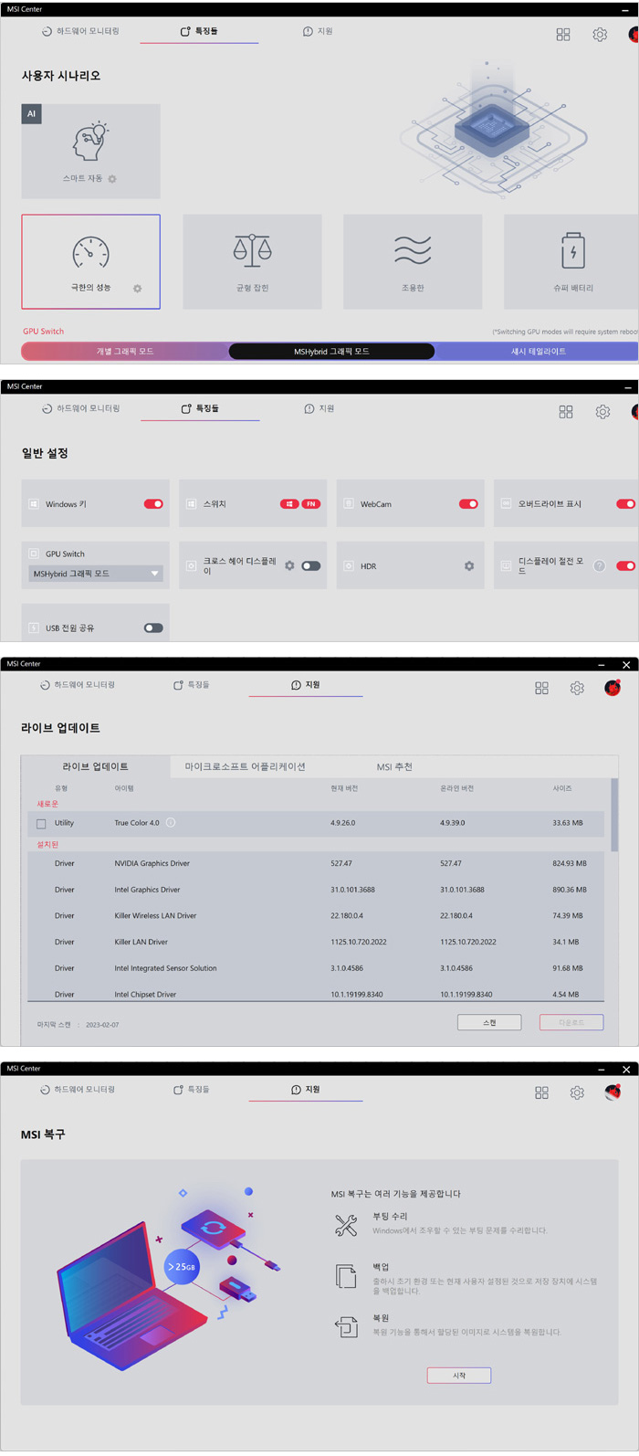Open 지원 tab in 일반 설정 window
Image resolution: width=639 pixels, height=1456 pixels.
coord(319,408)
